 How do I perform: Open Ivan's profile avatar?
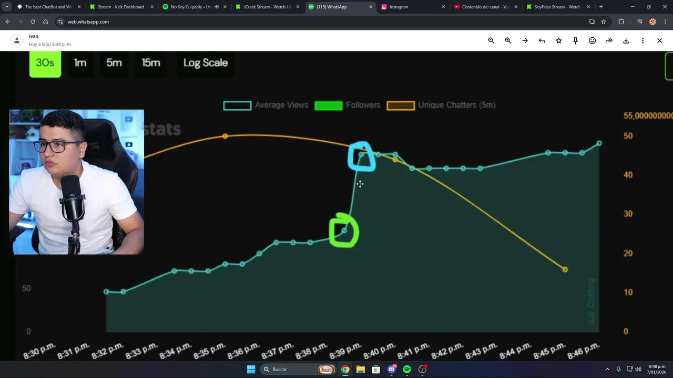(17, 40)
